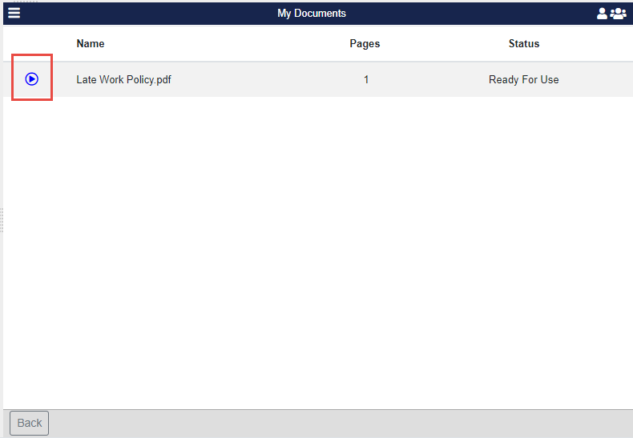Select the row space between file name and pages
Screen dimensions: 633x438
tap(256, 80)
